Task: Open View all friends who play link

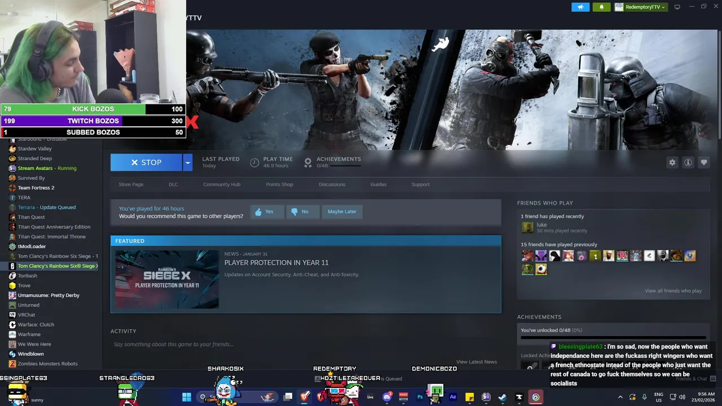Action: tap(673, 291)
